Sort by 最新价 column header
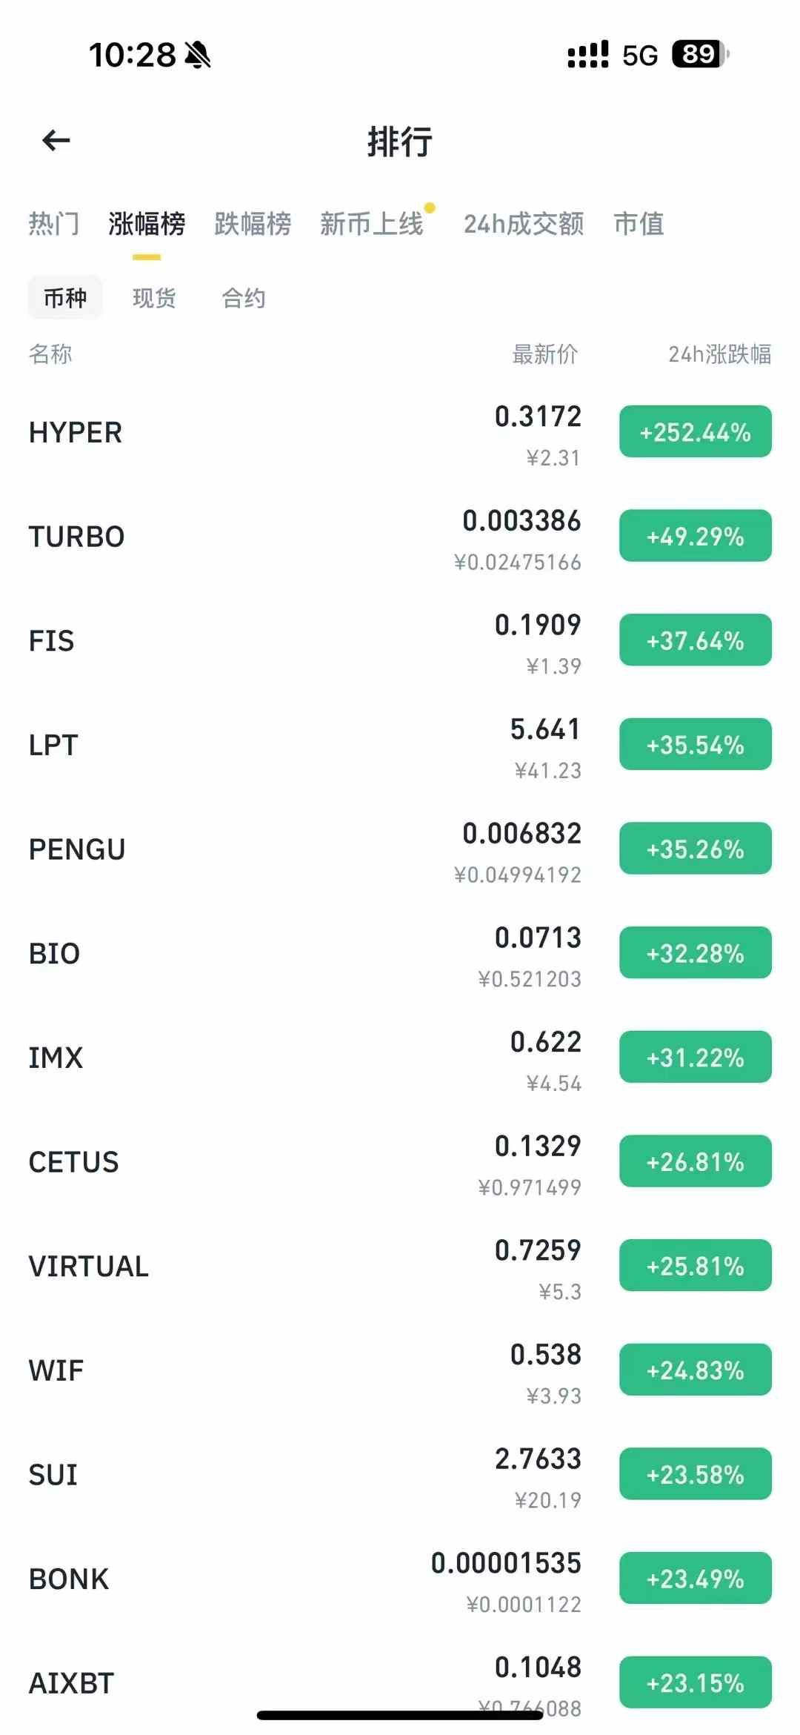800x1735 pixels. point(545,354)
